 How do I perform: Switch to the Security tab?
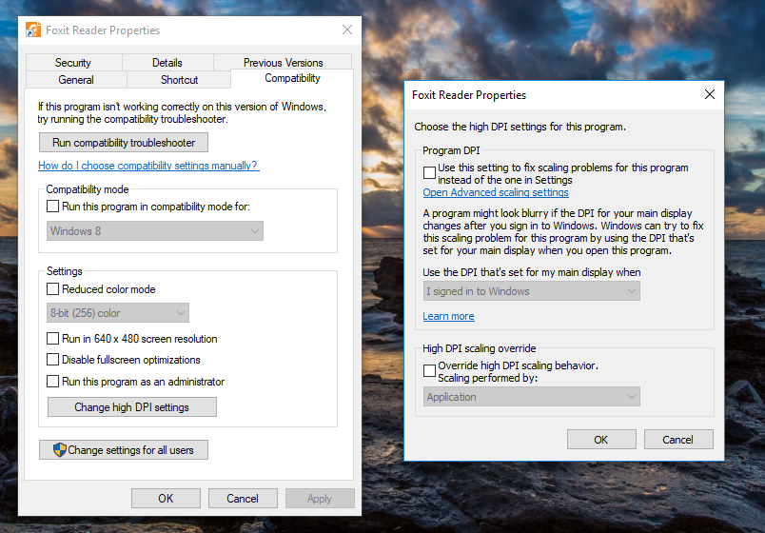(73, 63)
